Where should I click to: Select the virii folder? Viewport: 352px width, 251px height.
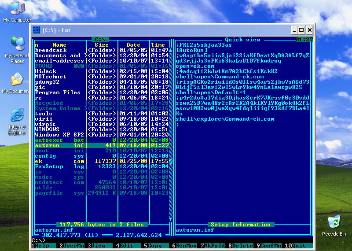(102, 119)
